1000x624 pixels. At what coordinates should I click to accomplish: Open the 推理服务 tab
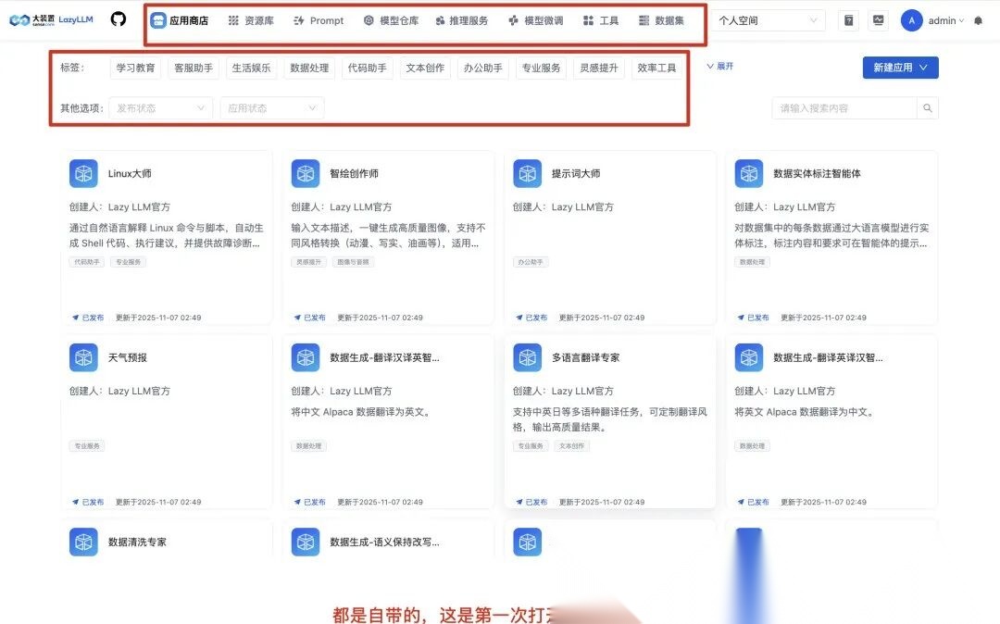462,20
